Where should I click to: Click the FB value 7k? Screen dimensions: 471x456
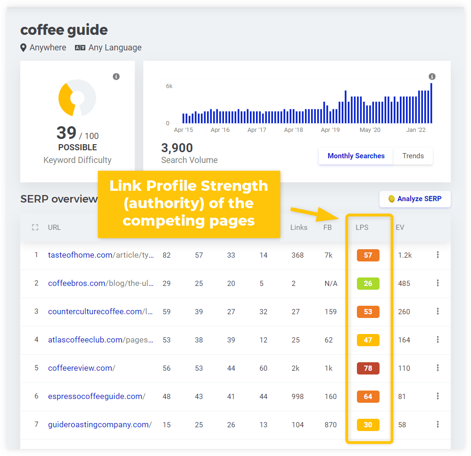[328, 255]
